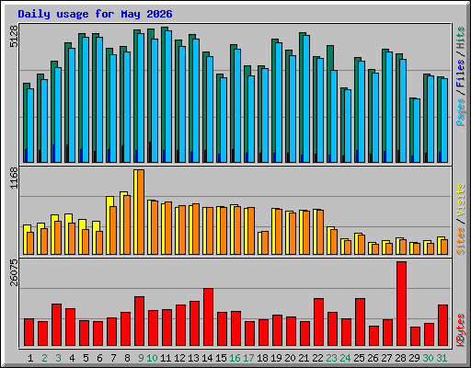
Task: Select the orange visits bar for day 18
Action: point(265,243)
